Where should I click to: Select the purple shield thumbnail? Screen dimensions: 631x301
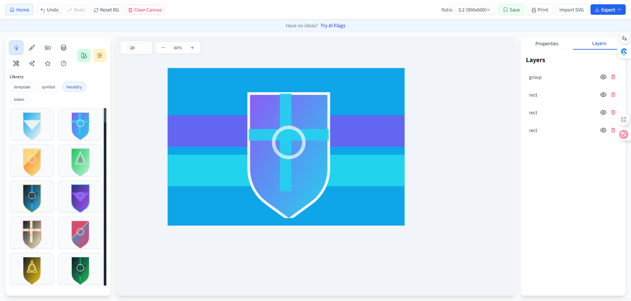80,197
